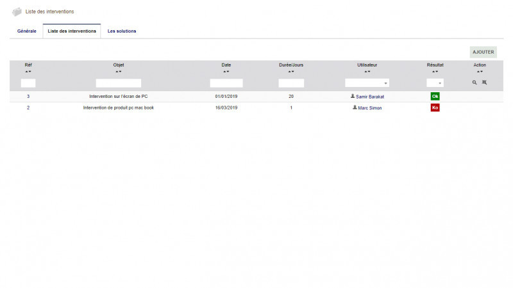Click user icon beside Samir Barakat

coord(353,96)
